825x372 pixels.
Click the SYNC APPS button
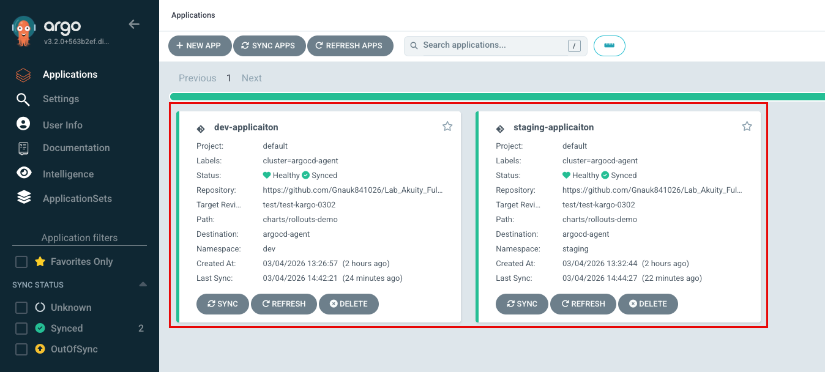269,46
